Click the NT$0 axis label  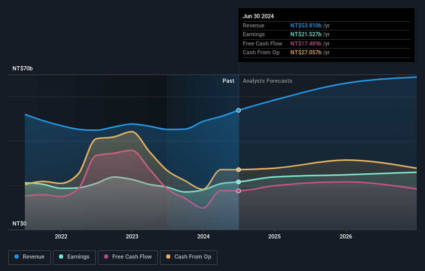tap(20, 223)
